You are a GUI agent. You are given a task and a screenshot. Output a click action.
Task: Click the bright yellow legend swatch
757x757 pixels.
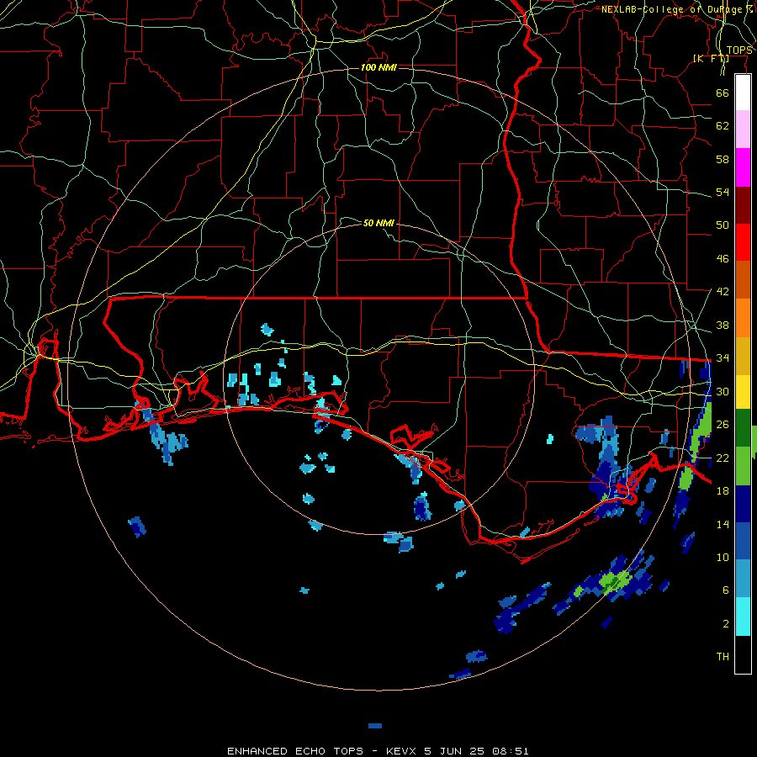click(743, 392)
